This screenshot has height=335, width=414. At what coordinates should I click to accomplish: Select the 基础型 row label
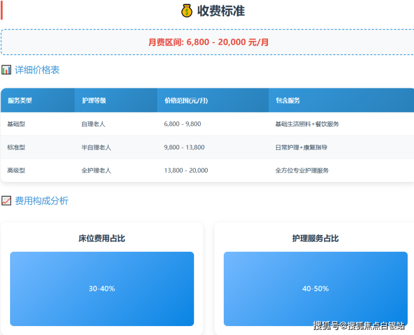coord(16,124)
